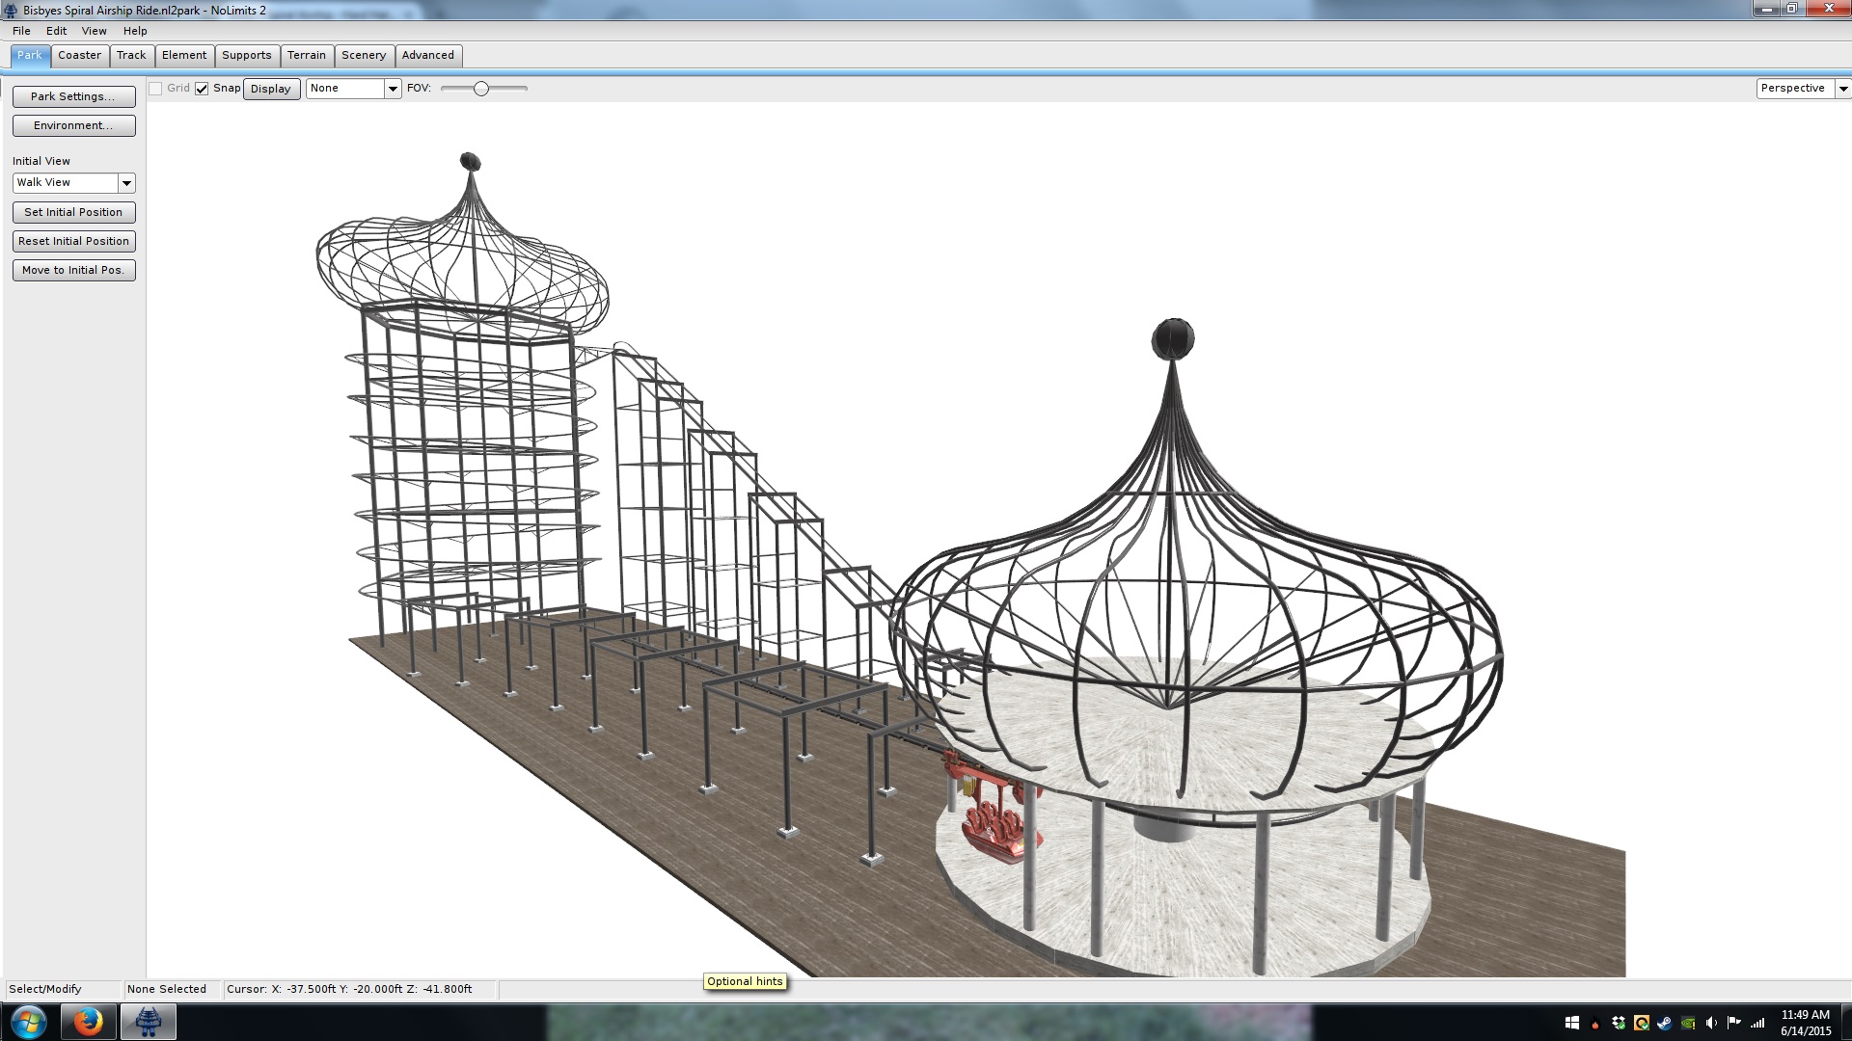Toggle the Snap checkbox
Viewport: 1852px width, 1041px height.
pyautogui.click(x=202, y=89)
